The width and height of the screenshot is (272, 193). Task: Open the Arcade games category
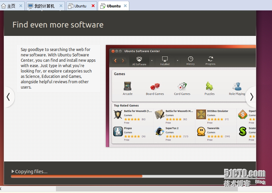click(x=128, y=88)
